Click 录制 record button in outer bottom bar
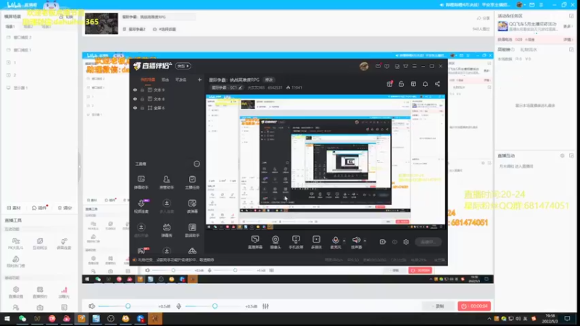Viewport: 580px width, 326px height. click(x=438, y=306)
